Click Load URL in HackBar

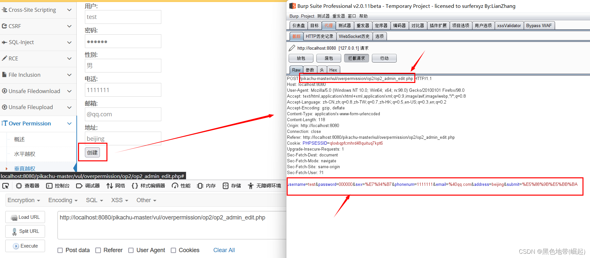25,217
